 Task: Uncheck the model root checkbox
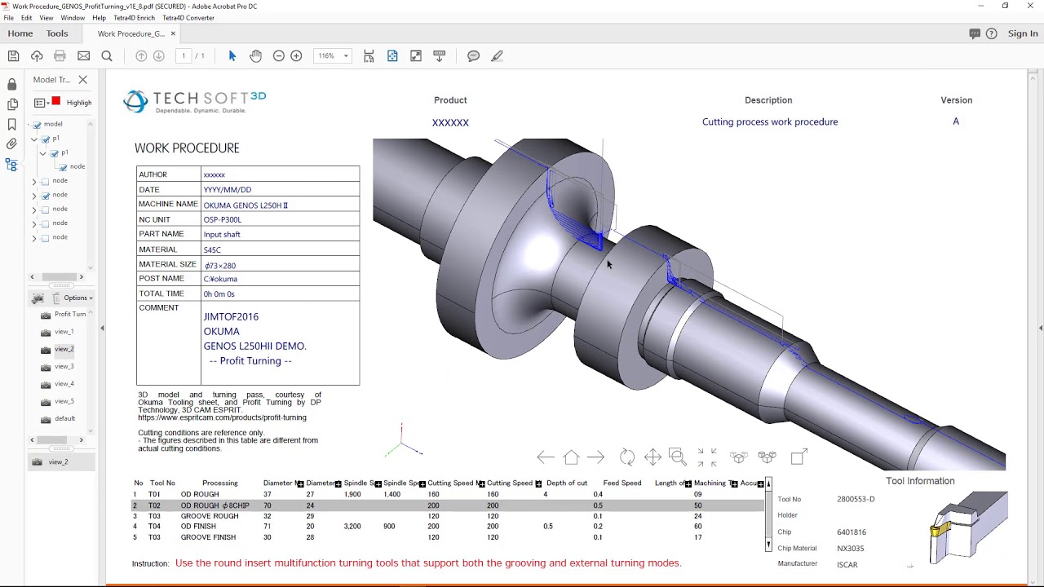click(x=38, y=125)
